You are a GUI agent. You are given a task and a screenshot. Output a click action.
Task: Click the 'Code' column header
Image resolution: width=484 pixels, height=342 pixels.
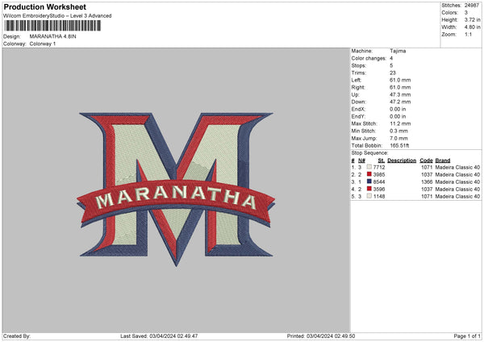(x=426, y=161)
